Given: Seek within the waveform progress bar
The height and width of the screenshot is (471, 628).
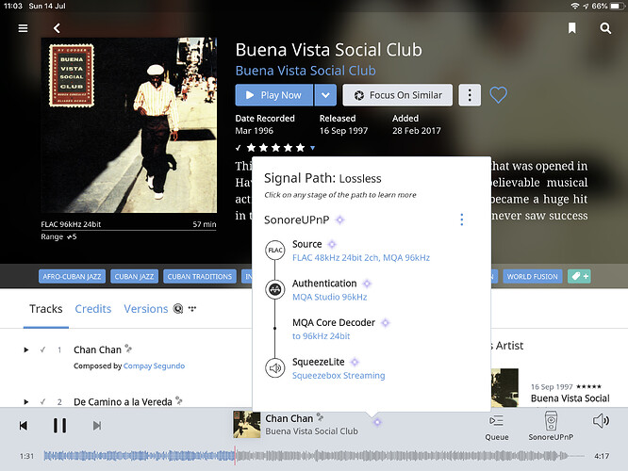Looking at the screenshot, I should [x=311, y=456].
